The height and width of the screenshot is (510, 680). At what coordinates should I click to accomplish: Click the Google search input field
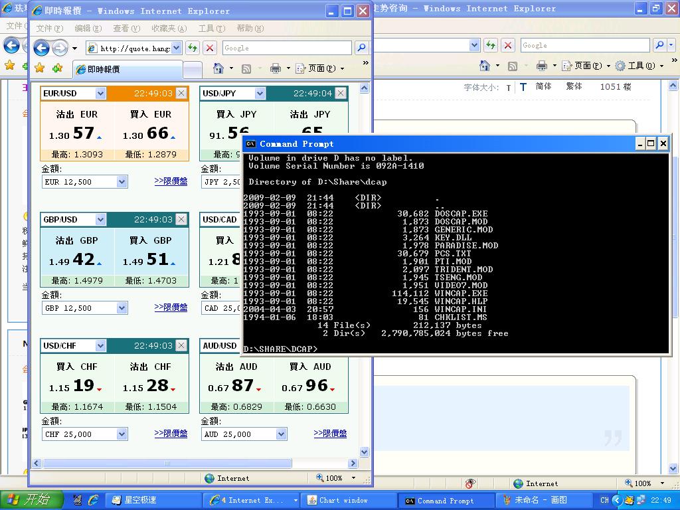286,48
